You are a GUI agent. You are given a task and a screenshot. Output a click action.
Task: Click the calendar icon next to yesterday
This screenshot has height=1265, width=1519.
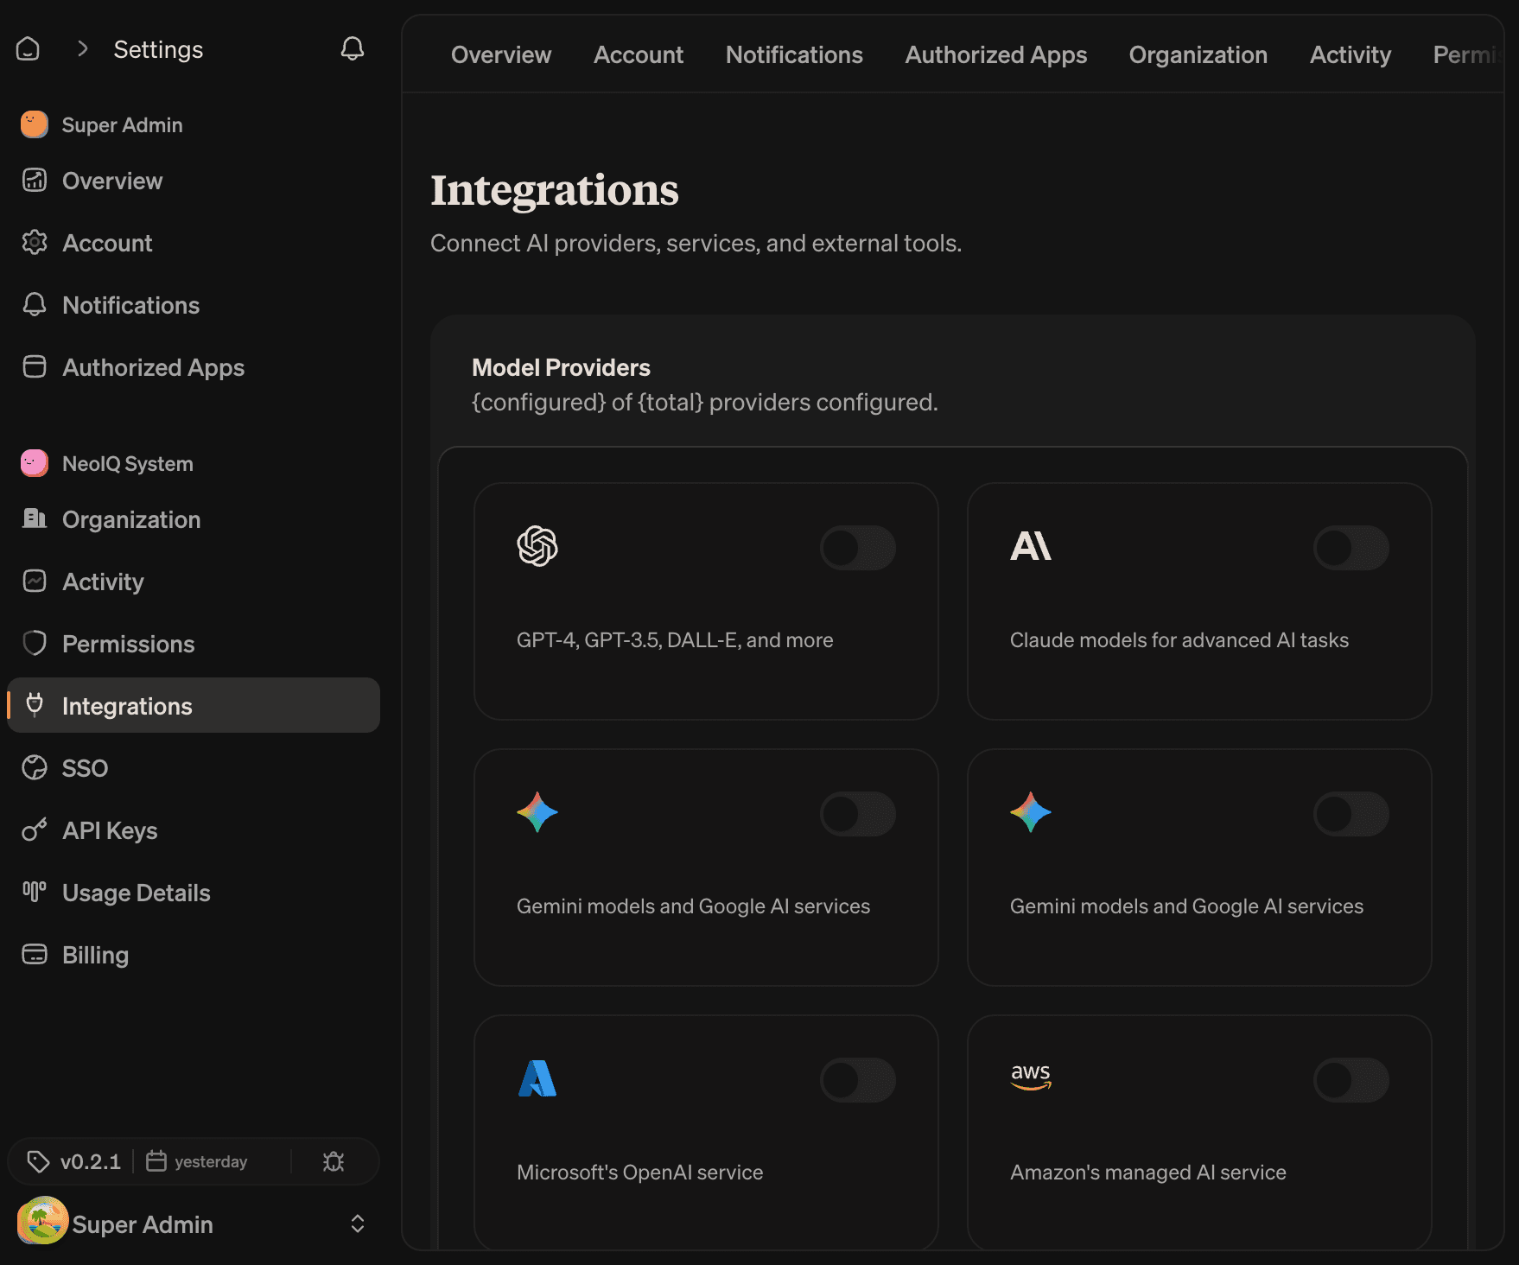pos(156,1160)
